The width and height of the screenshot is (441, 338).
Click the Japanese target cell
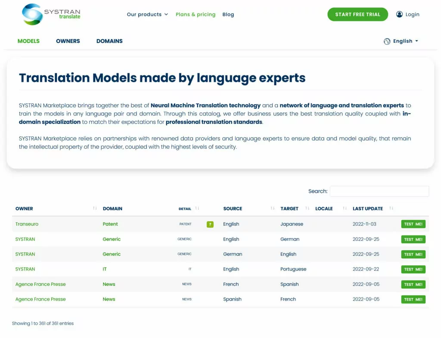coord(292,224)
